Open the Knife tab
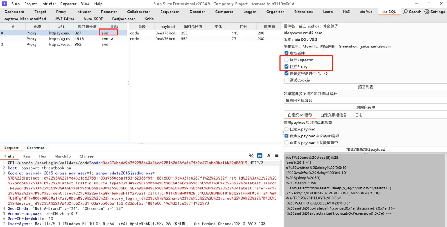The height and width of the screenshot is (227, 447). click(x=149, y=19)
